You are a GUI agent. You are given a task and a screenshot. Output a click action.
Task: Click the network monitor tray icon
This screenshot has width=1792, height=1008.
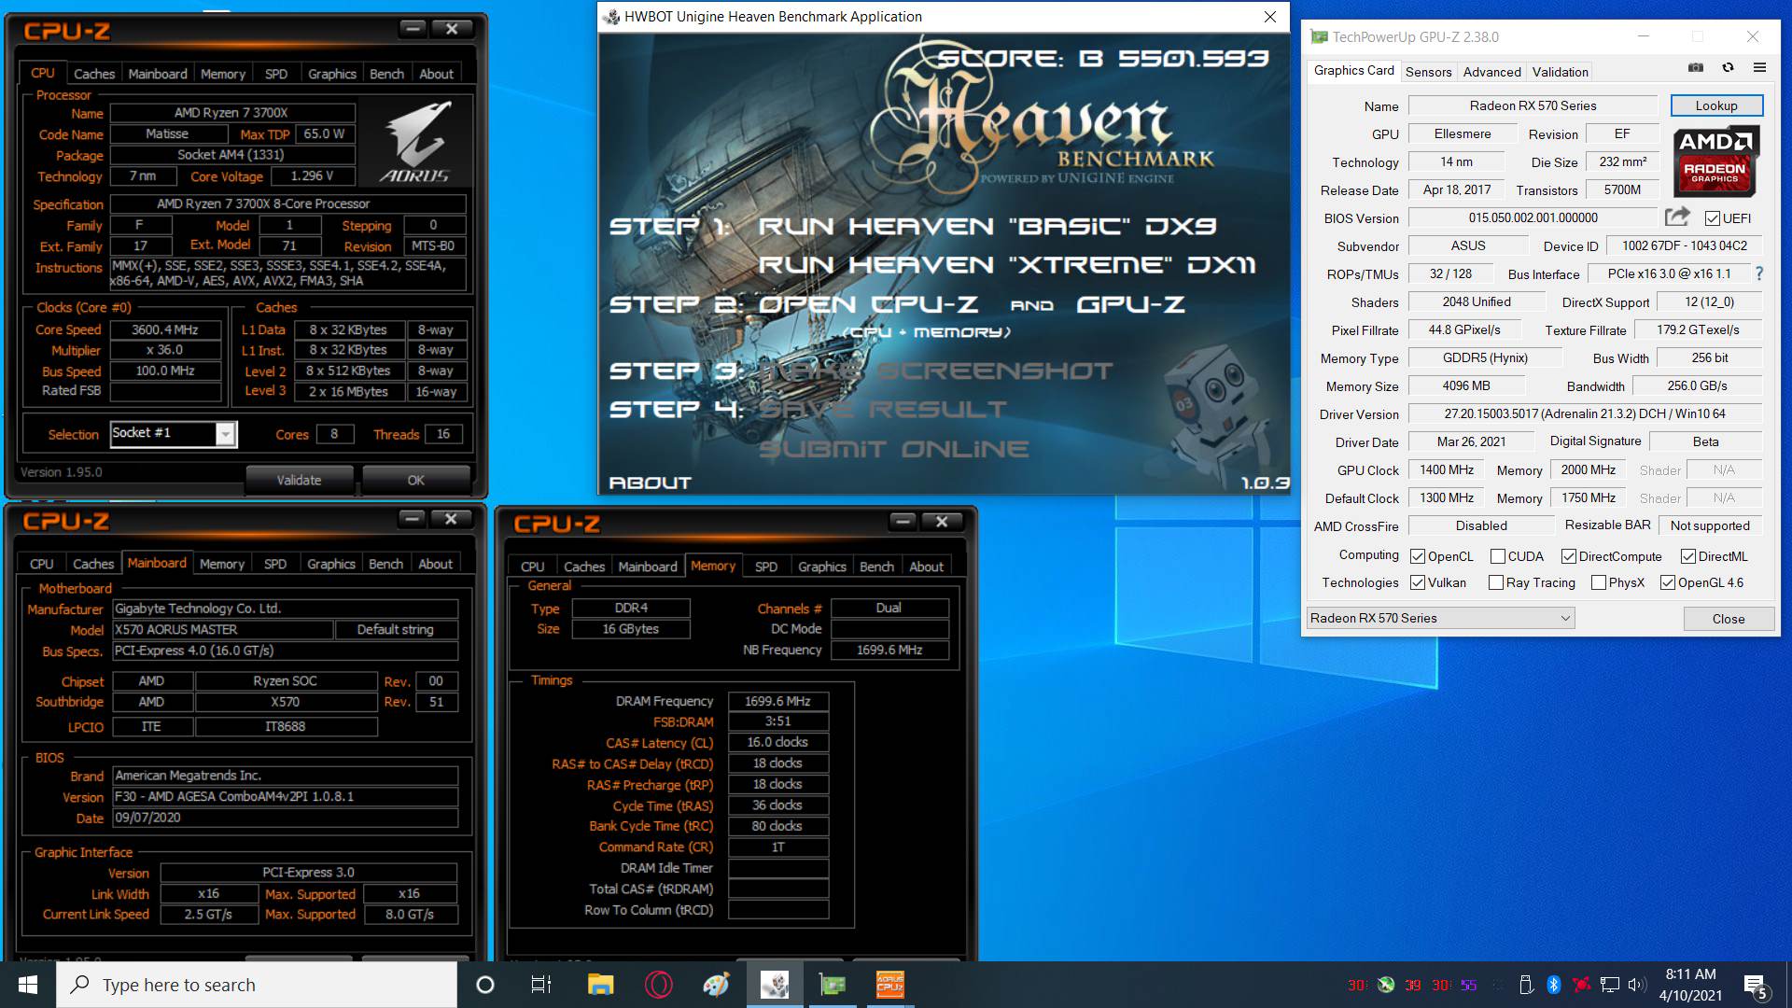1610,985
